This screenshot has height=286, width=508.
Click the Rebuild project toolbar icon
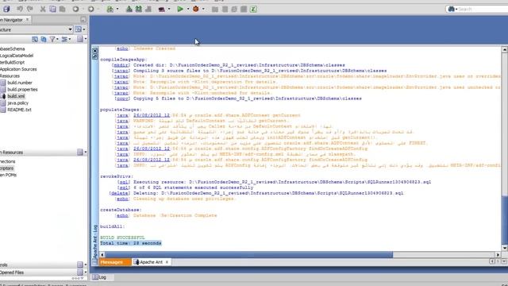tap(139, 9)
